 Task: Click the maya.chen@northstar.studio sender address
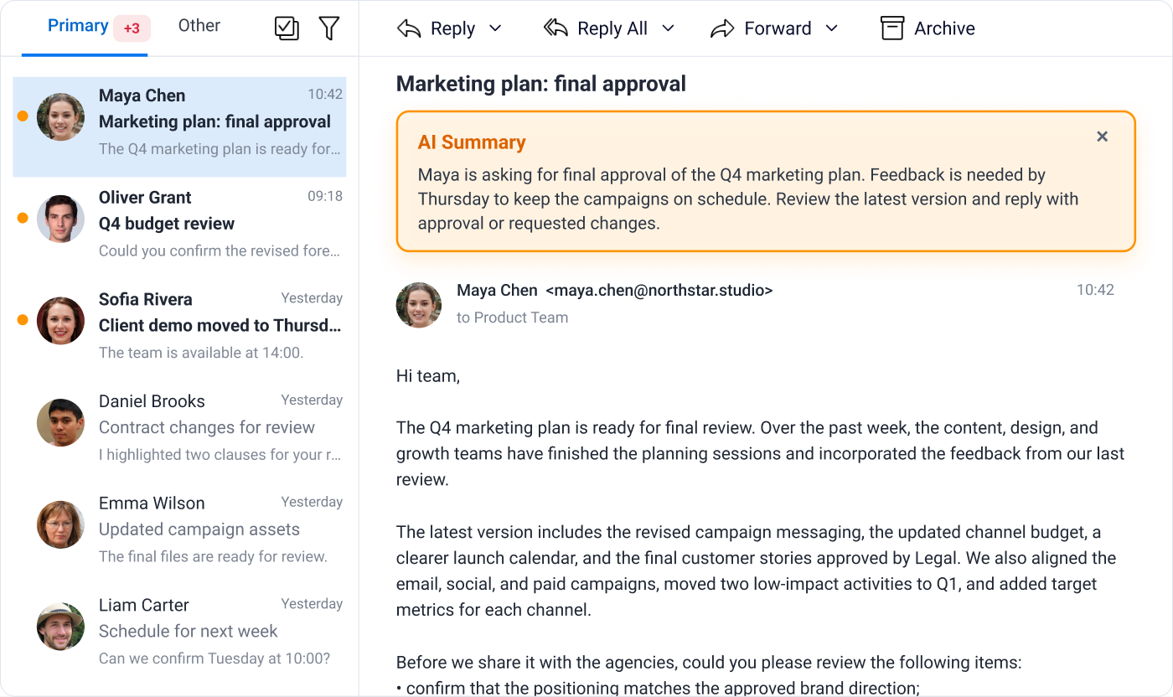(659, 291)
